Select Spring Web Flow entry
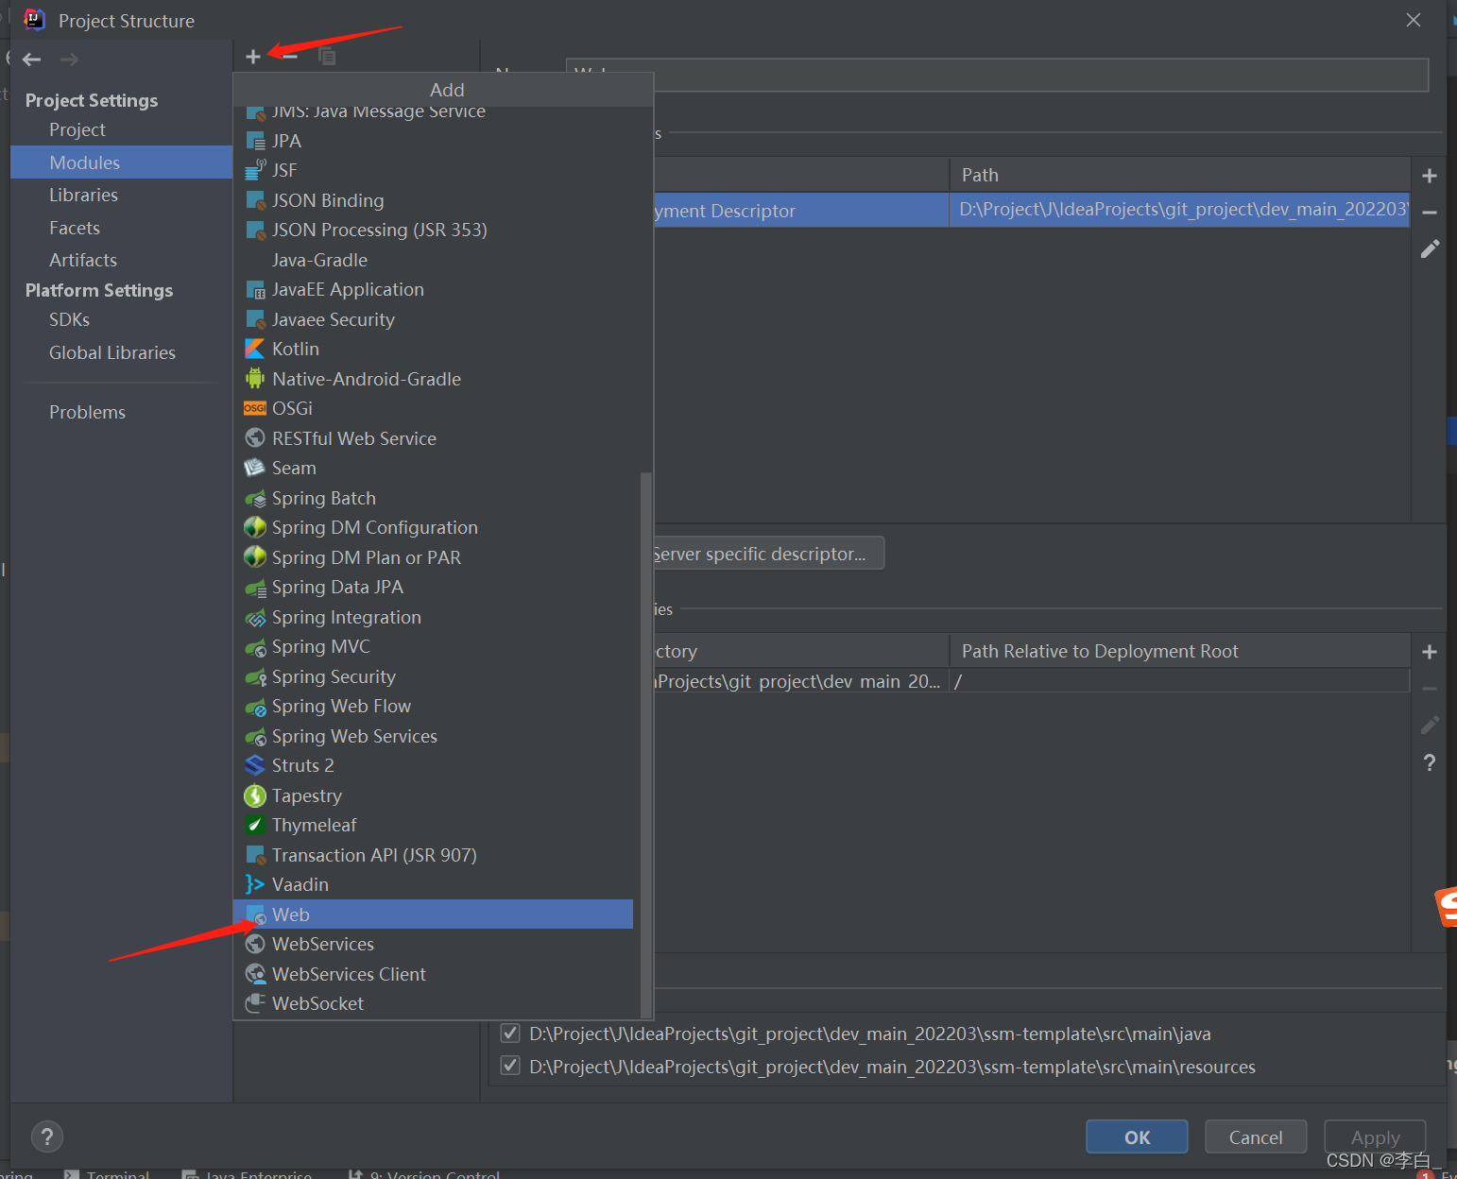Screen dimensions: 1457x1179 pyautogui.click(x=433, y=706)
